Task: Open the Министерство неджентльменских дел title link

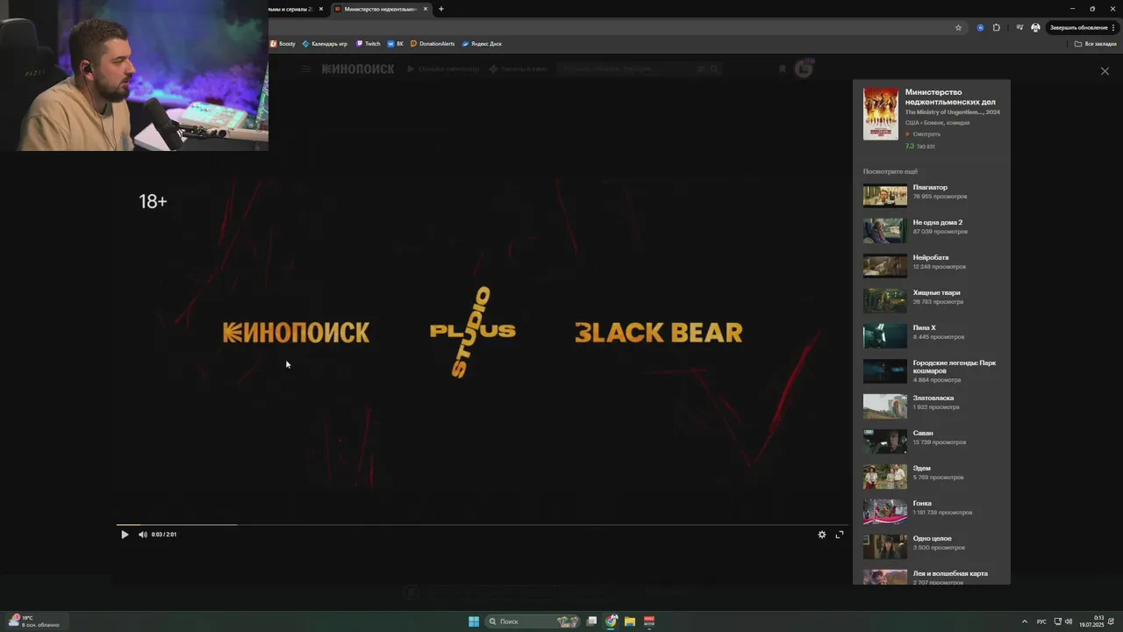Action: point(950,97)
